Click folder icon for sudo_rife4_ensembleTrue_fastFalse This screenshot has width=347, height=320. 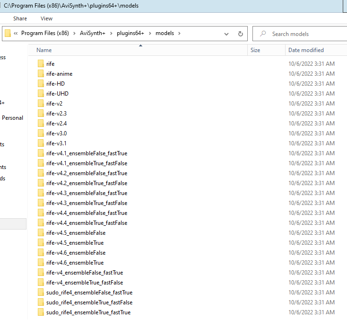point(41,302)
